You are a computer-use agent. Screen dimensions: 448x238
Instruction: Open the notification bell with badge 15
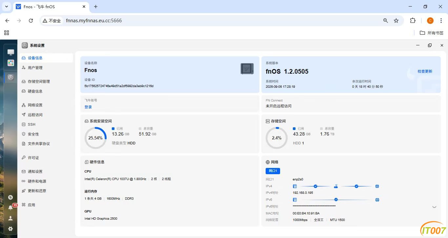(11, 207)
